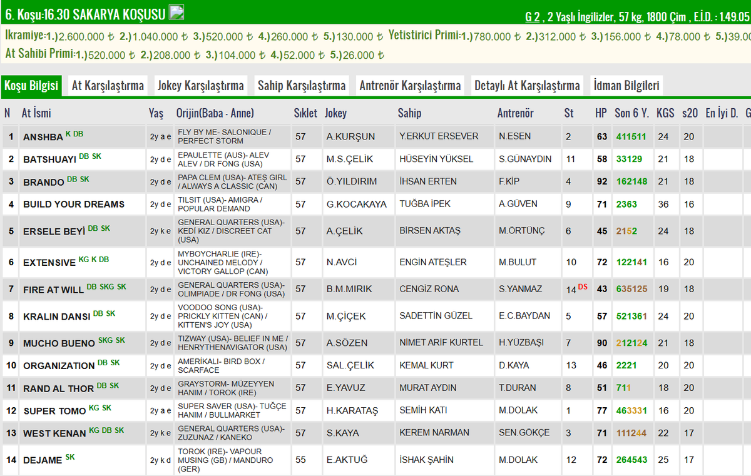Click the At İsmi column header
751x476 pixels.
click(36, 113)
